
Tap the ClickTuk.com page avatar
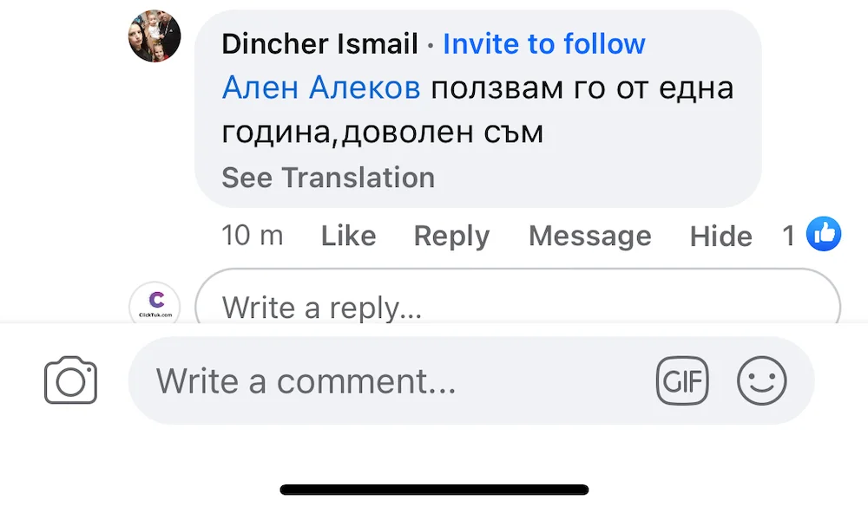[x=155, y=305]
